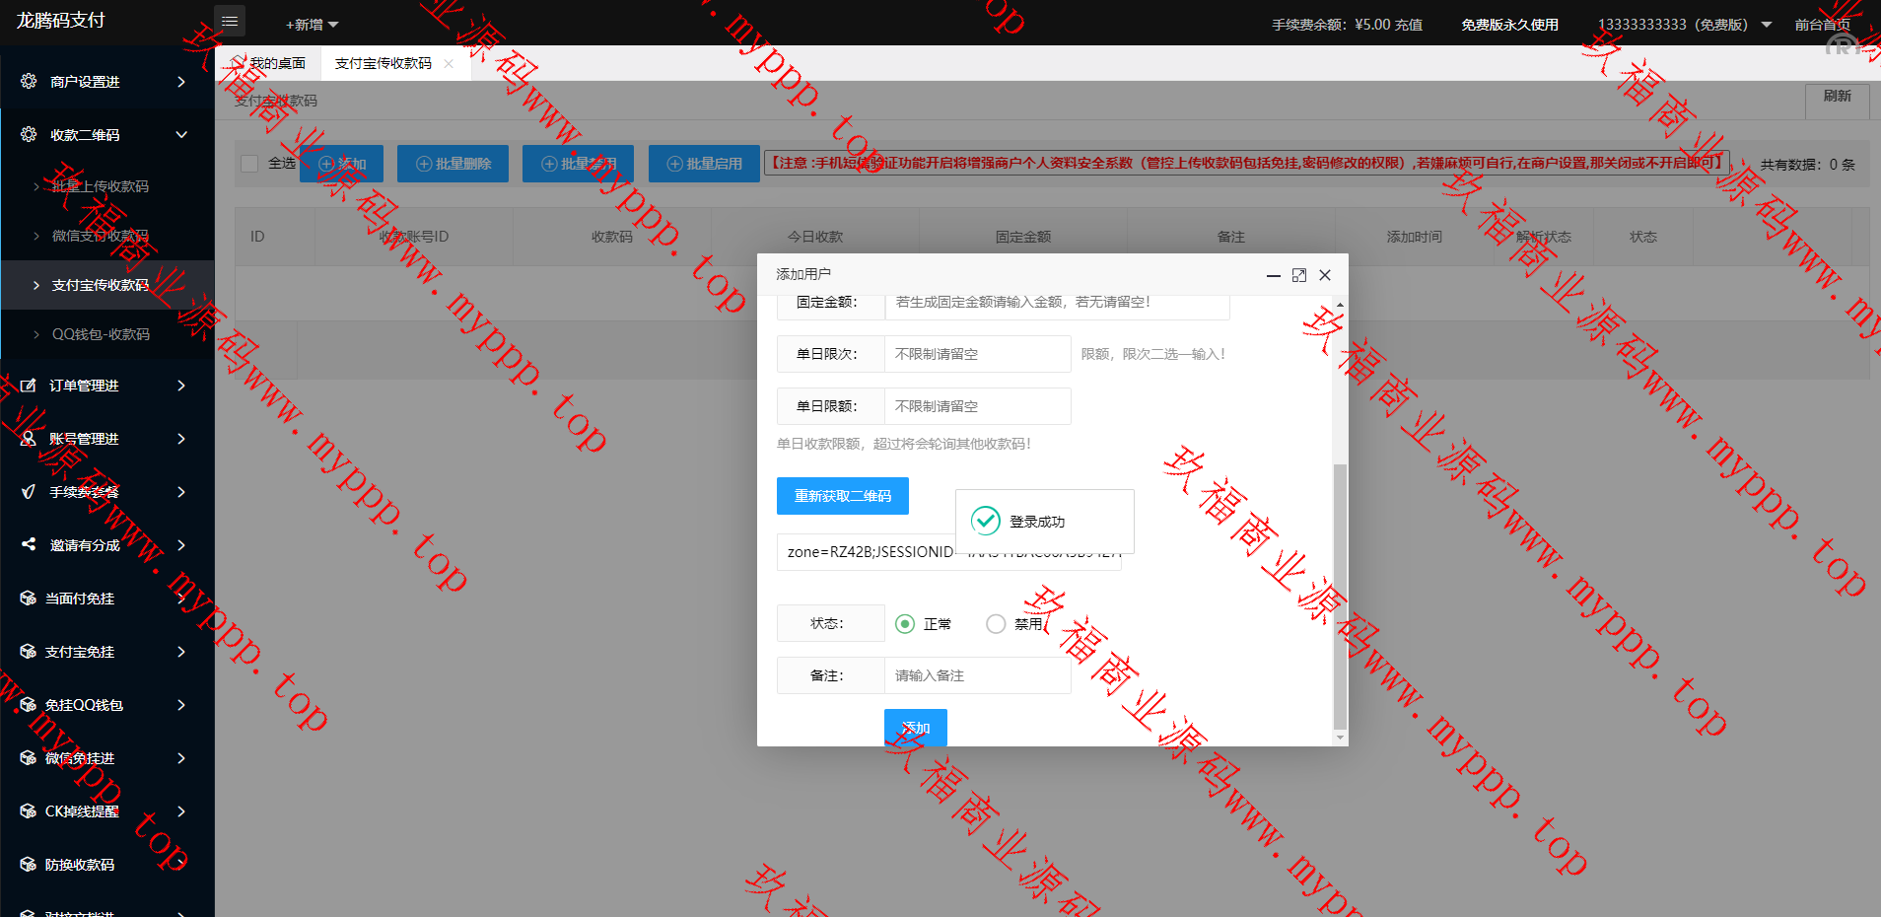Click the dialog's vertical scrollbar
This screenshot has width=1881, height=917.
1339,592
